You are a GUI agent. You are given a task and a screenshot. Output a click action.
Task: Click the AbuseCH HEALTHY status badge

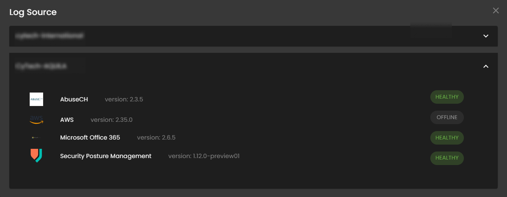(x=447, y=97)
